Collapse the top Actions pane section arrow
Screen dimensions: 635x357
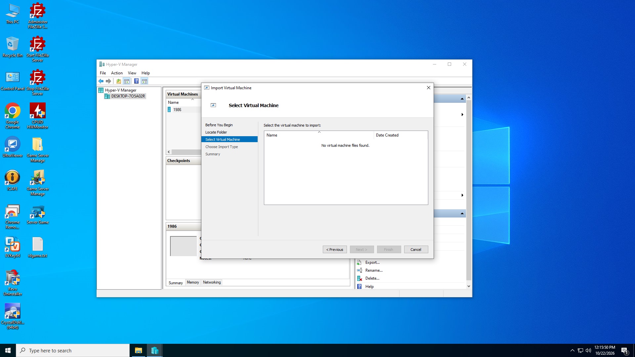pos(462,99)
